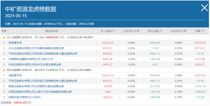Click the 1.43% buy ratio cell
This screenshot has width=210, height=106.
pos(131,65)
